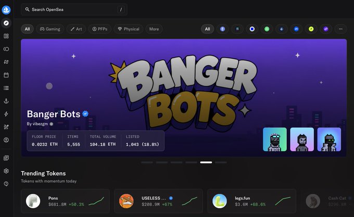Click the floor price 0.0232 ETH value

[45, 144]
